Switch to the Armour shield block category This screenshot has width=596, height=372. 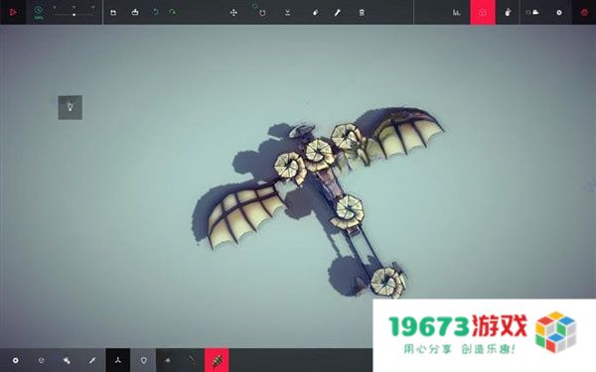143,360
